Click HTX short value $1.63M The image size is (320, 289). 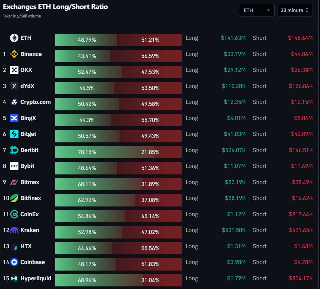[x=303, y=246]
